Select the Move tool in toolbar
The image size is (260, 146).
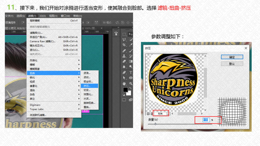point(131,34)
